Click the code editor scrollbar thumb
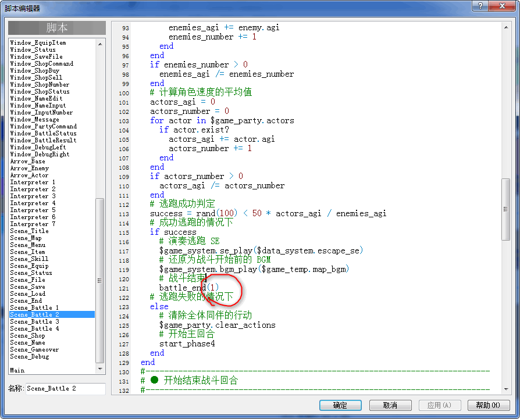Screen dimensions: 520x419 506,209
